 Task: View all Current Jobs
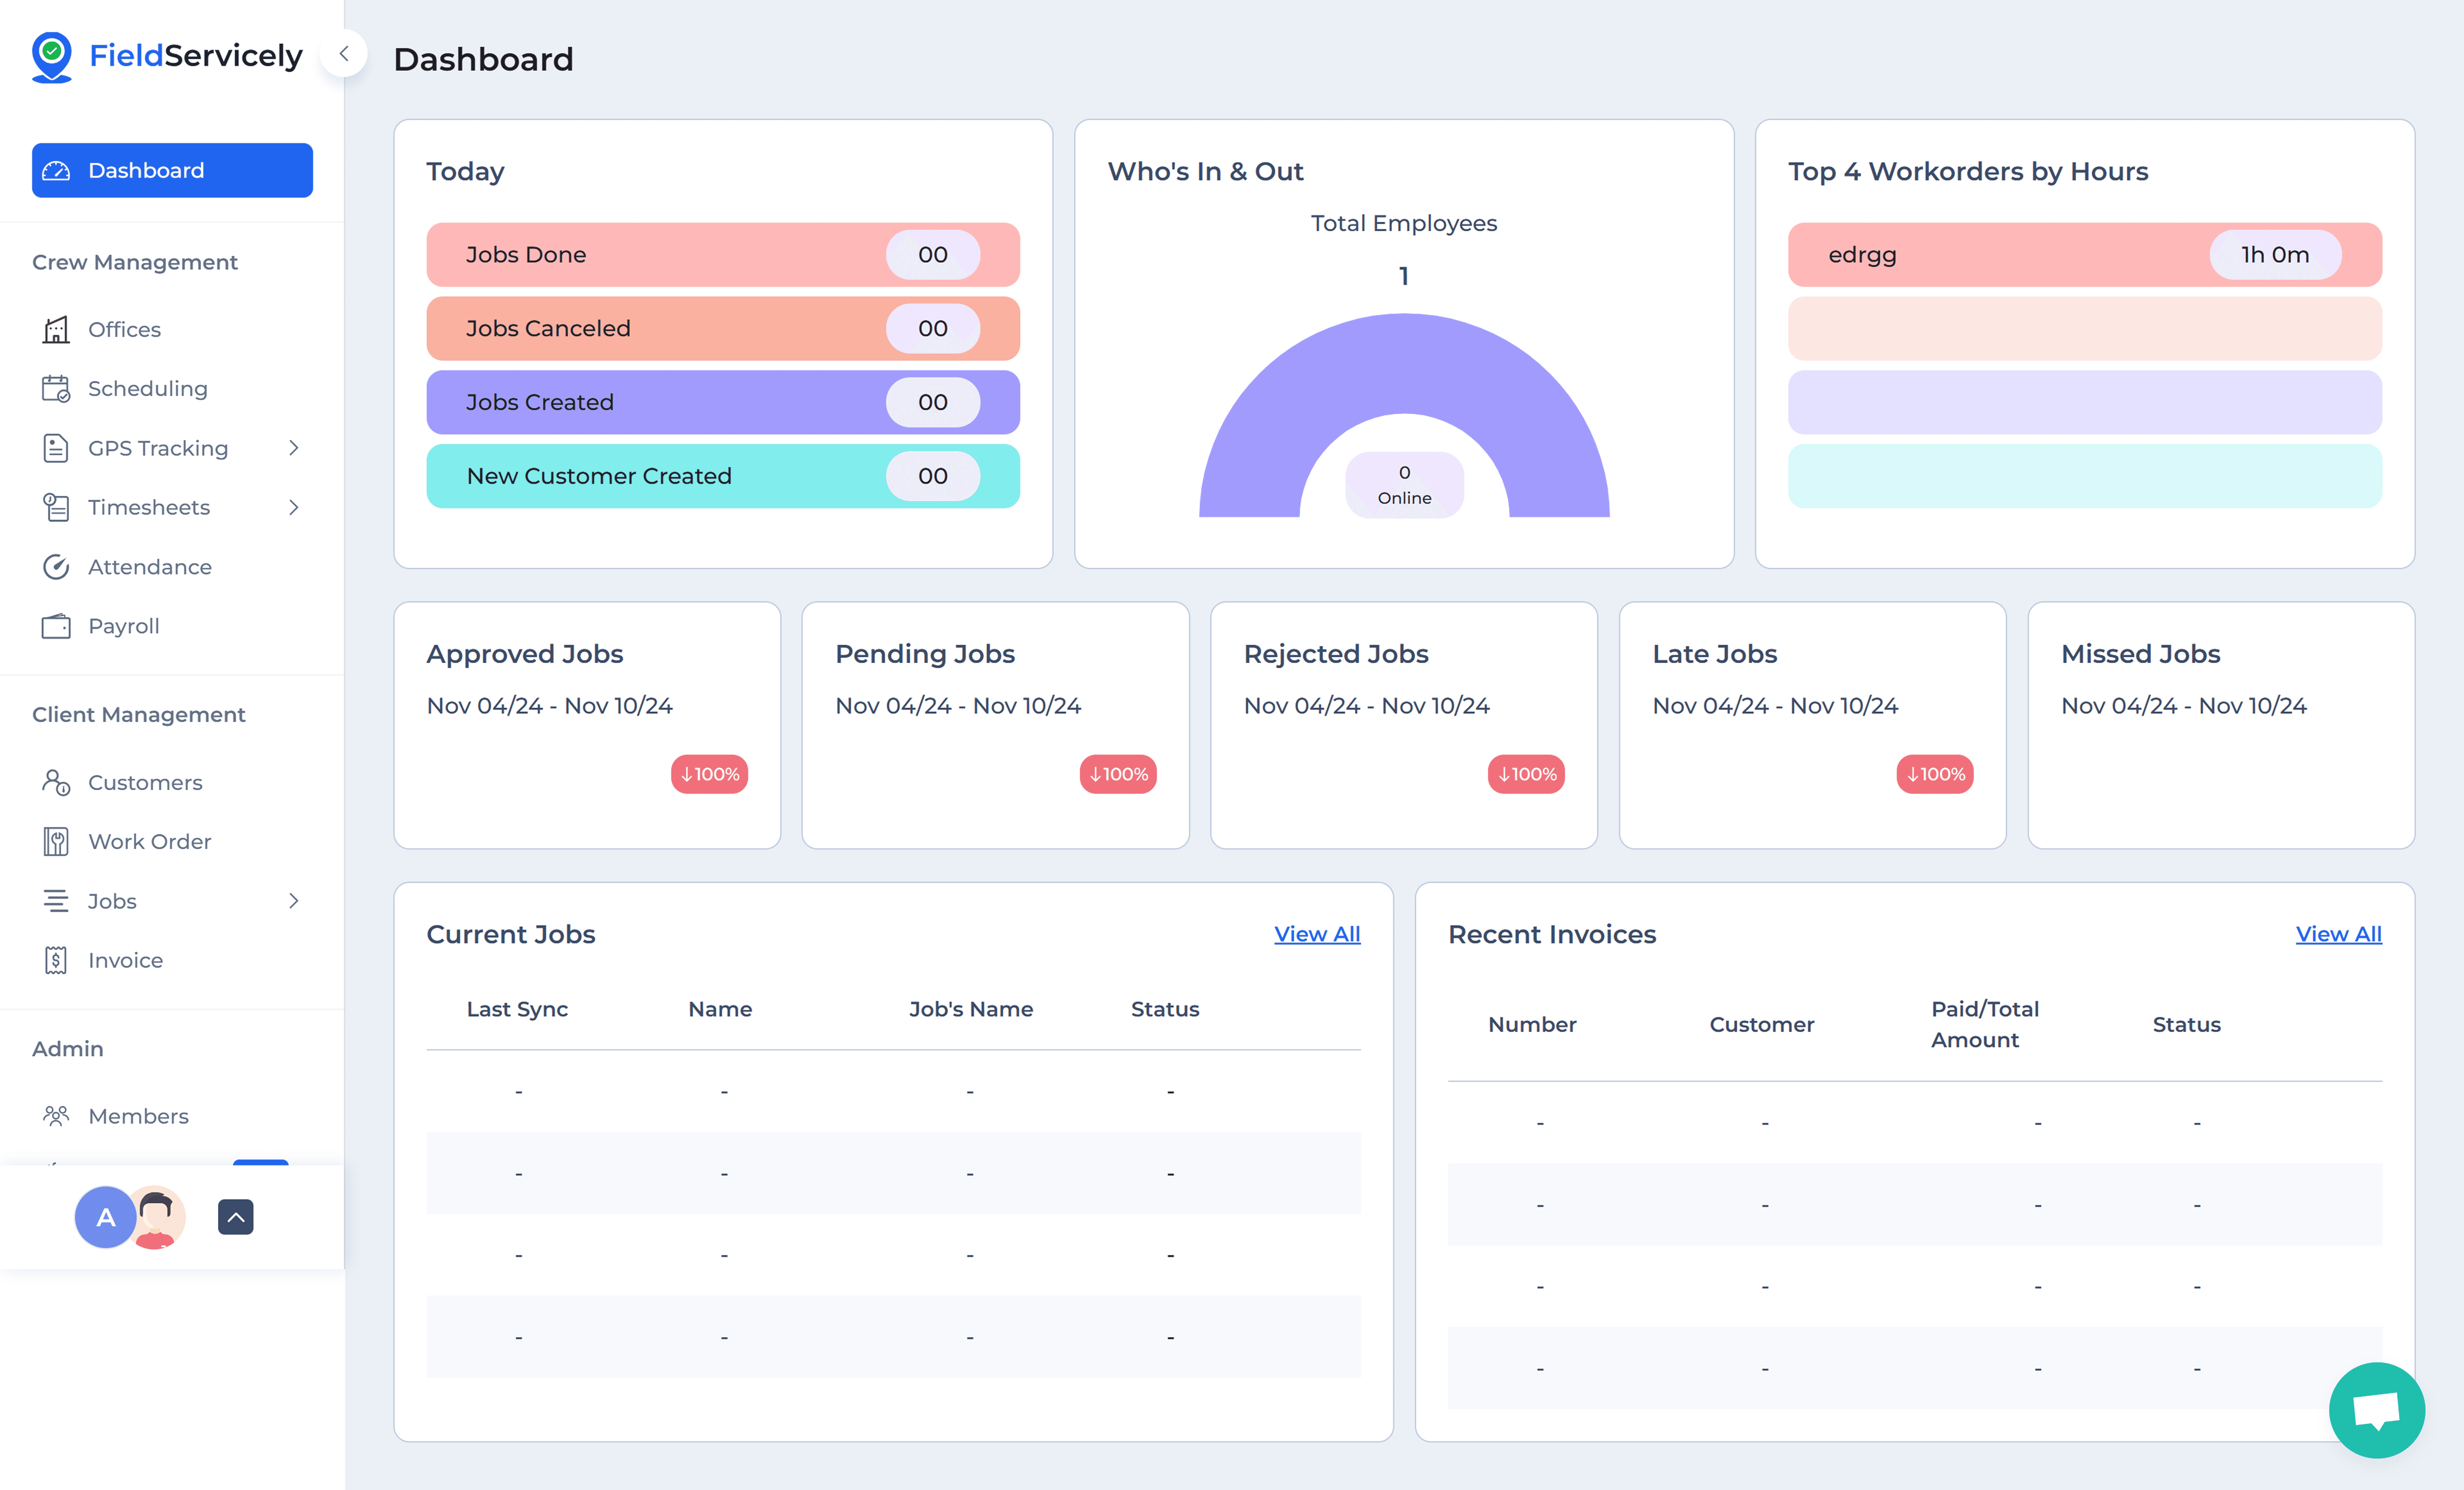pyautogui.click(x=1316, y=934)
